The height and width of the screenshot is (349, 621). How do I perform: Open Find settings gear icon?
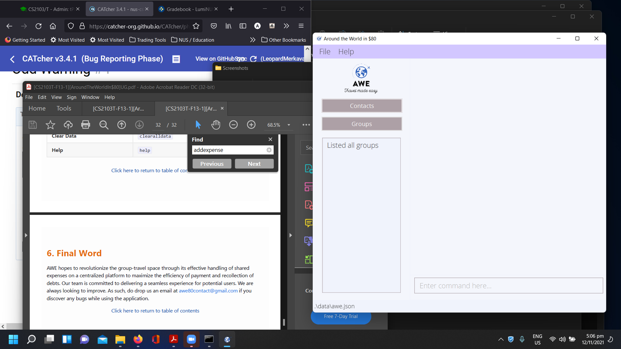[269, 150]
